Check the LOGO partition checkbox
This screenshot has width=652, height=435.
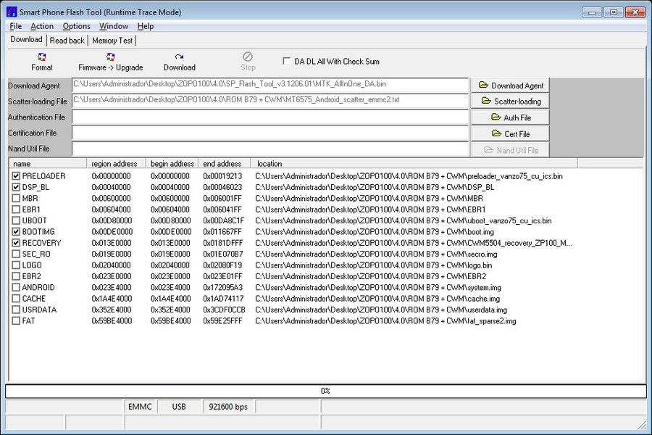click(16, 265)
